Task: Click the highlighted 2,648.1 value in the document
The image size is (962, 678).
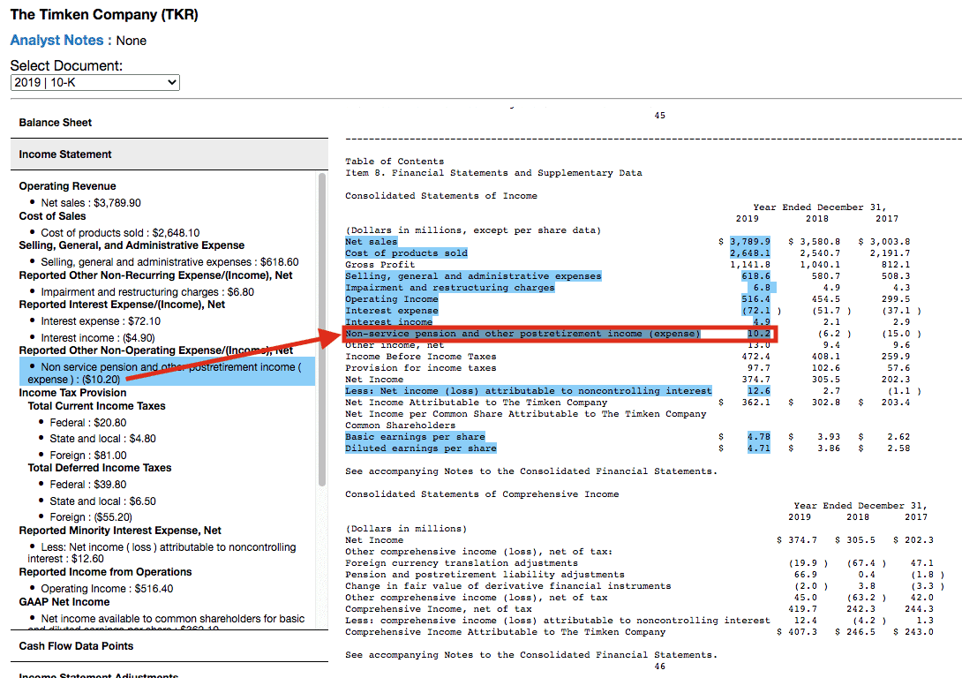Action: (749, 253)
